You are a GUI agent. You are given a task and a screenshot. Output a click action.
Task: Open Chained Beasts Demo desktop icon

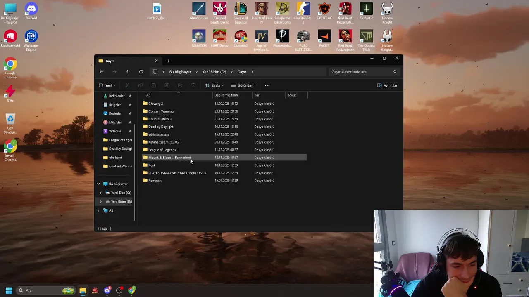click(220, 13)
